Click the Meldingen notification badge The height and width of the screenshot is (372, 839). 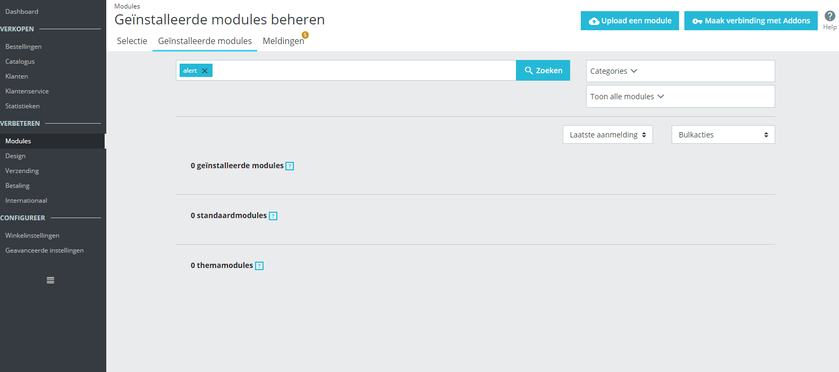[305, 35]
